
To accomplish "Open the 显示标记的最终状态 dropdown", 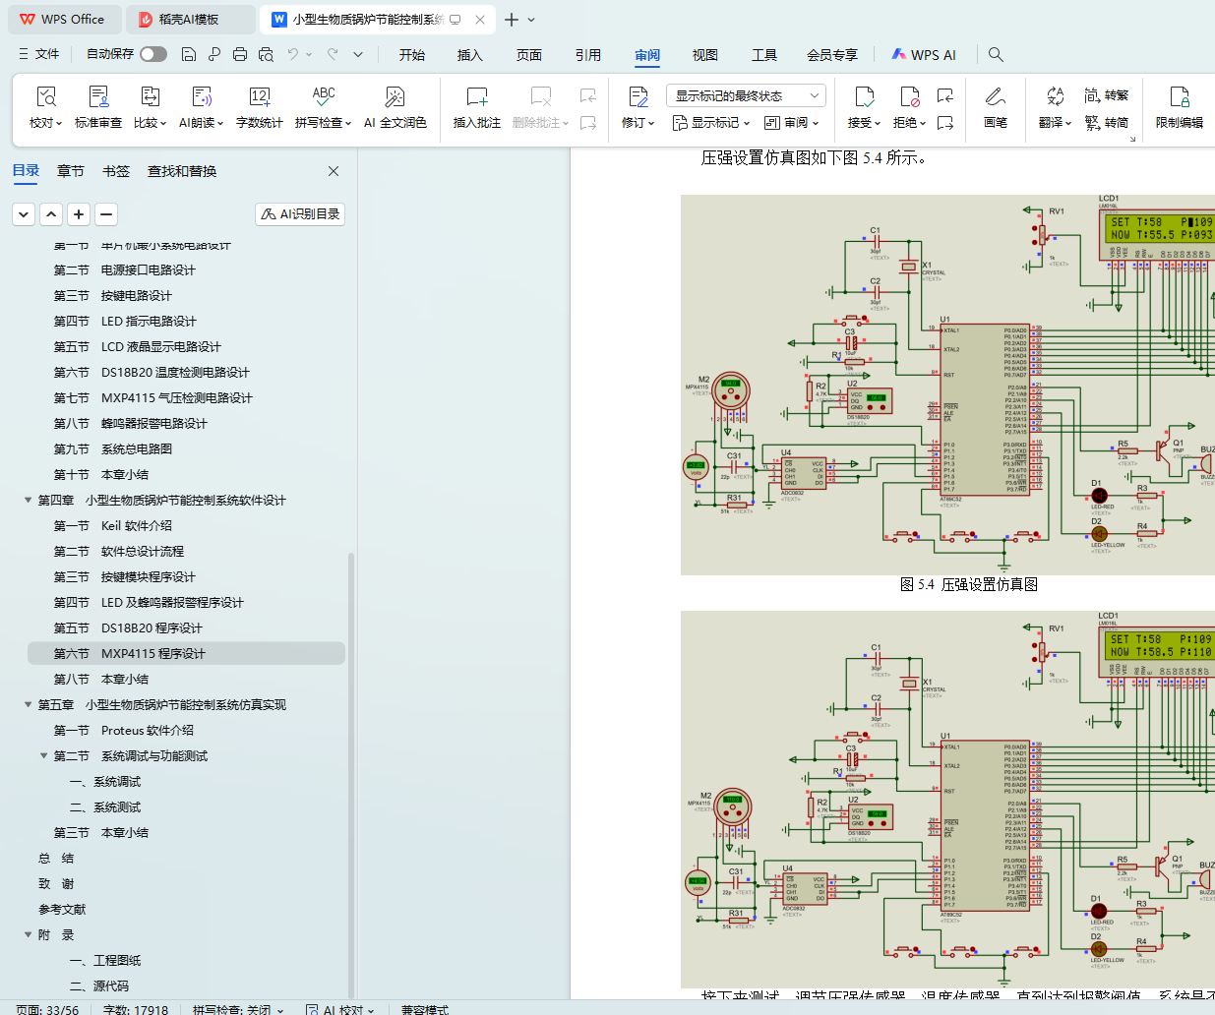I will 746,95.
